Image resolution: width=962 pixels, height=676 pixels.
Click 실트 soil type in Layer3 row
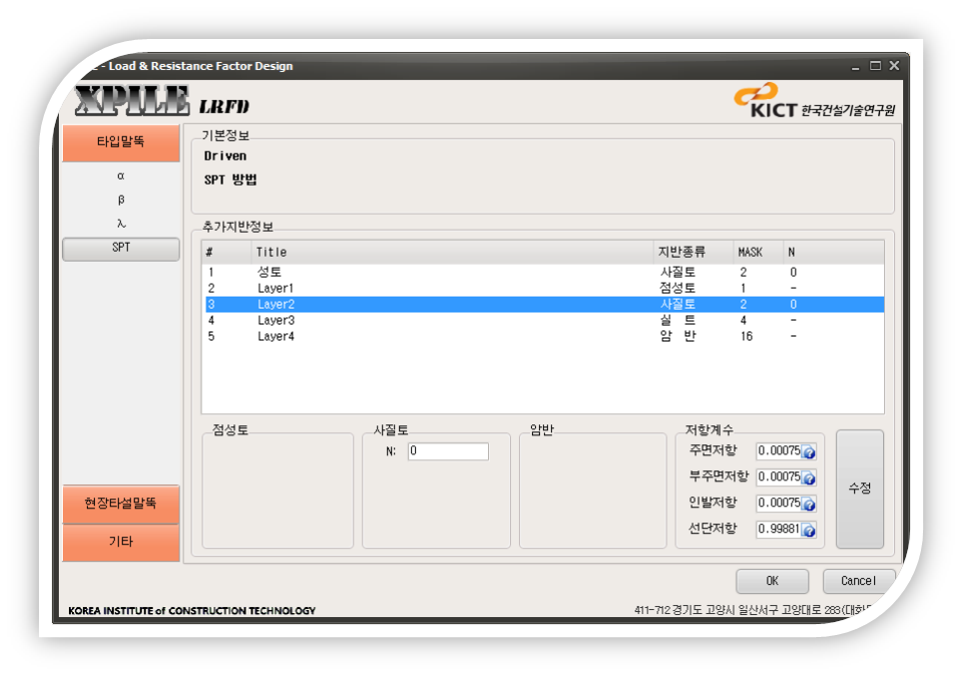coord(678,320)
